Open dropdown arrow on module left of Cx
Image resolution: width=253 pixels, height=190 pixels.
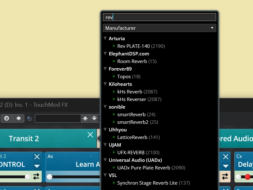[x=225, y=166]
